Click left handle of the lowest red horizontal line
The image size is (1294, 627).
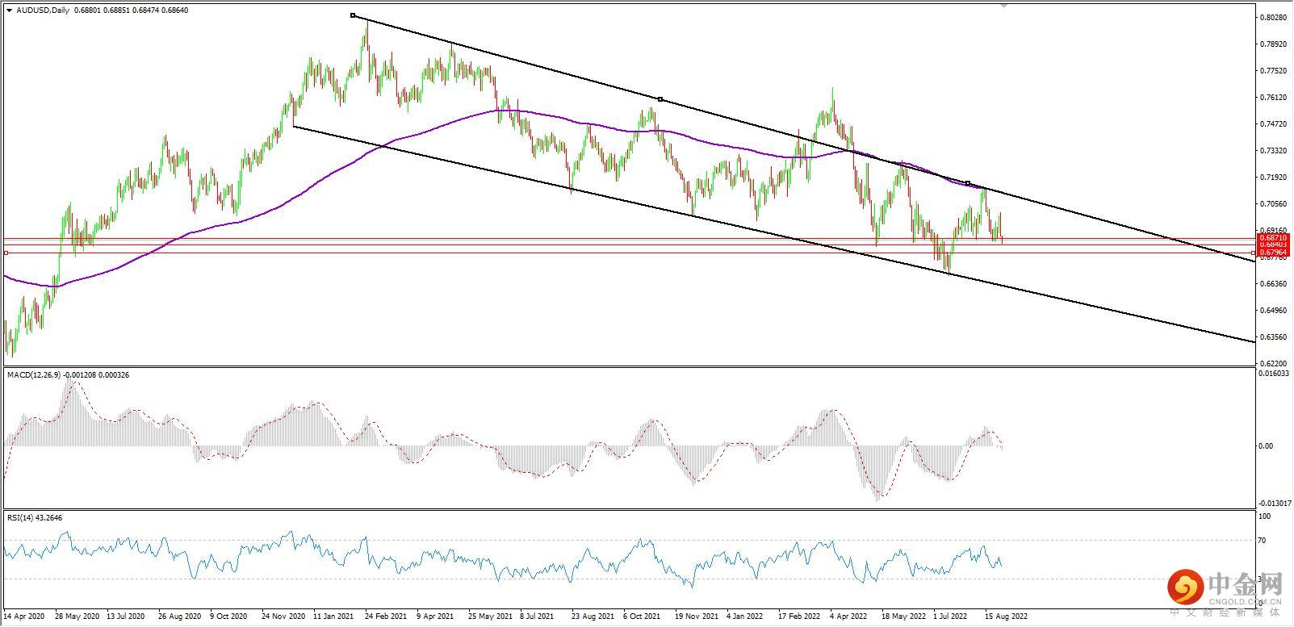click(6, 253)
